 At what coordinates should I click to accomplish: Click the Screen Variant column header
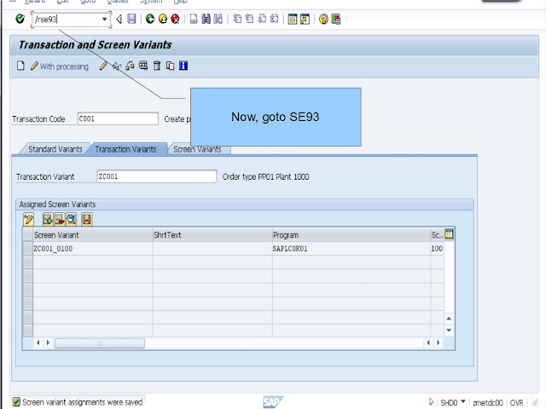(x=93, y=235)
